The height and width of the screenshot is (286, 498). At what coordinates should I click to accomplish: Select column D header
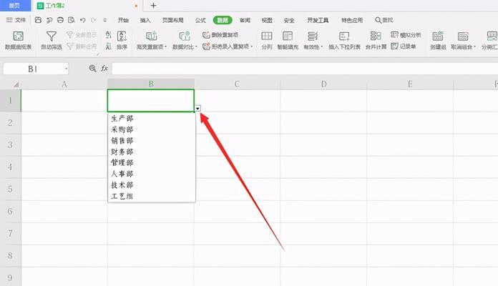[323, 84]
